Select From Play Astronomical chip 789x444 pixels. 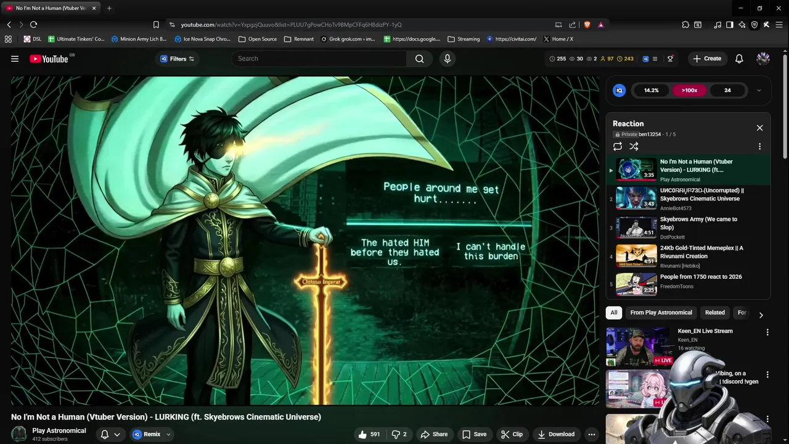(x=661, y=313)
